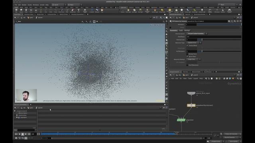Click the play forward button
The image size is (255, 143).
[x=26, y=134]
